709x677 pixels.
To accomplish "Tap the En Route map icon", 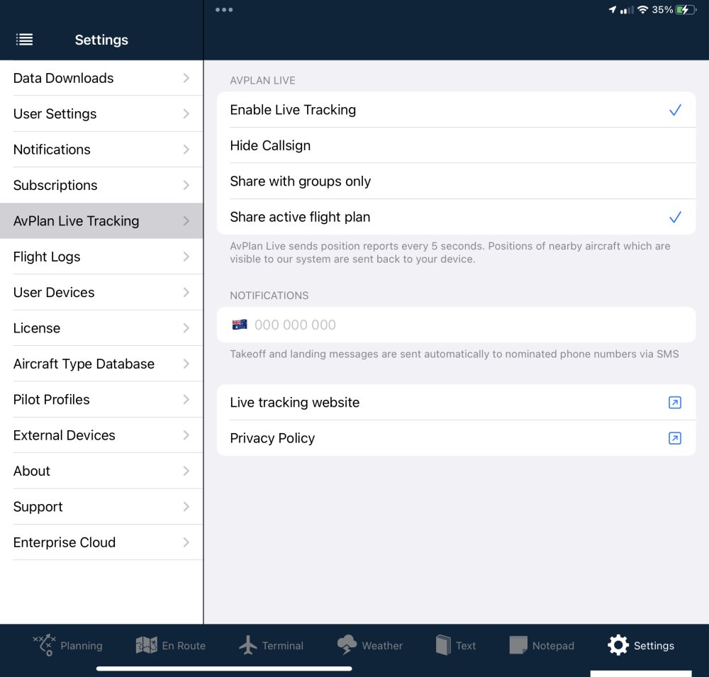I will 147,645.
